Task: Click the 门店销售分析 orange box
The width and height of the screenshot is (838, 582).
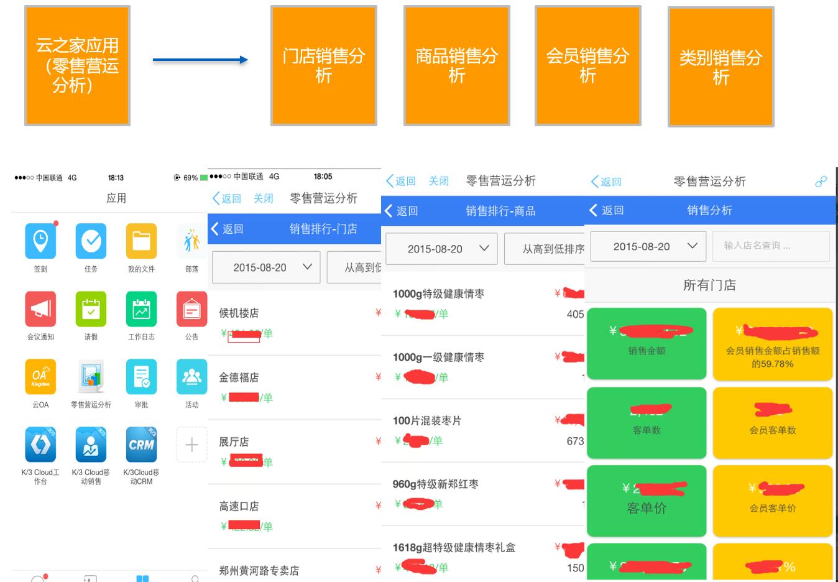Action: pos(324,65)
